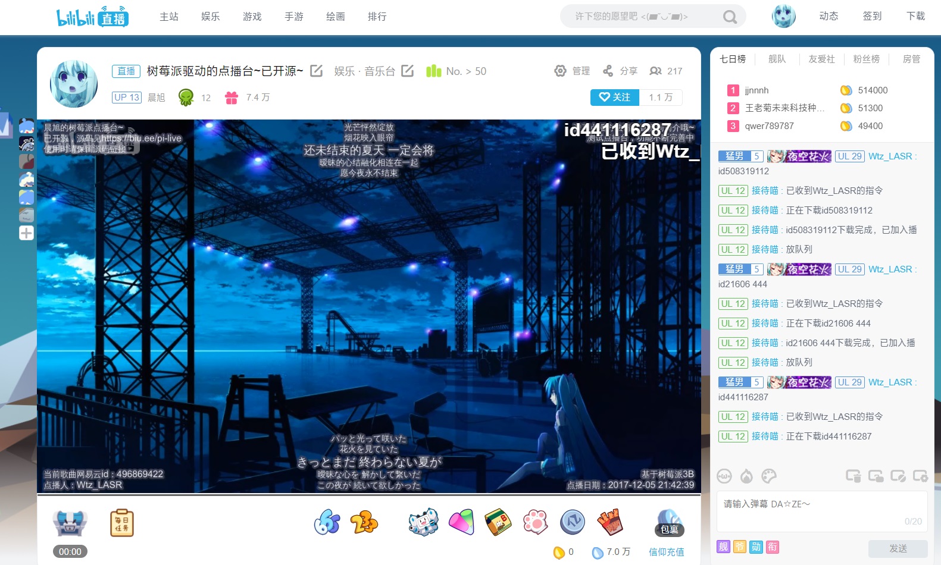Click the pink gift box icon

pos(232,98)
